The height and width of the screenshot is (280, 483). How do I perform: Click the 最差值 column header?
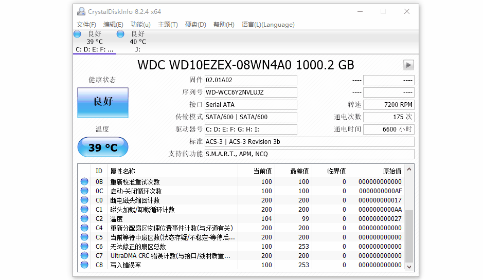point(293,171)
